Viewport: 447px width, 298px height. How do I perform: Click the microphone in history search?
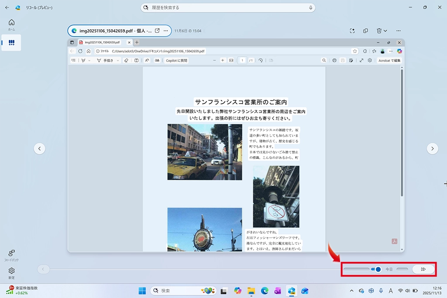coord(310,8)
